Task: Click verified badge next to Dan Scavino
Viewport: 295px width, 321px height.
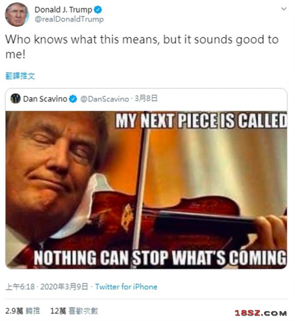Action: [x=73, y=99]
